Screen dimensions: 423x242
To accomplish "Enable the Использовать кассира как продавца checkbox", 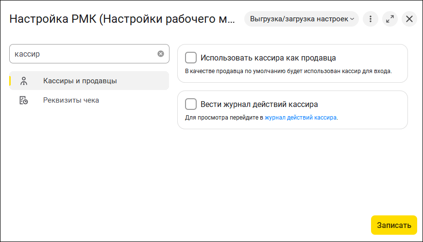I will (191, 58).
